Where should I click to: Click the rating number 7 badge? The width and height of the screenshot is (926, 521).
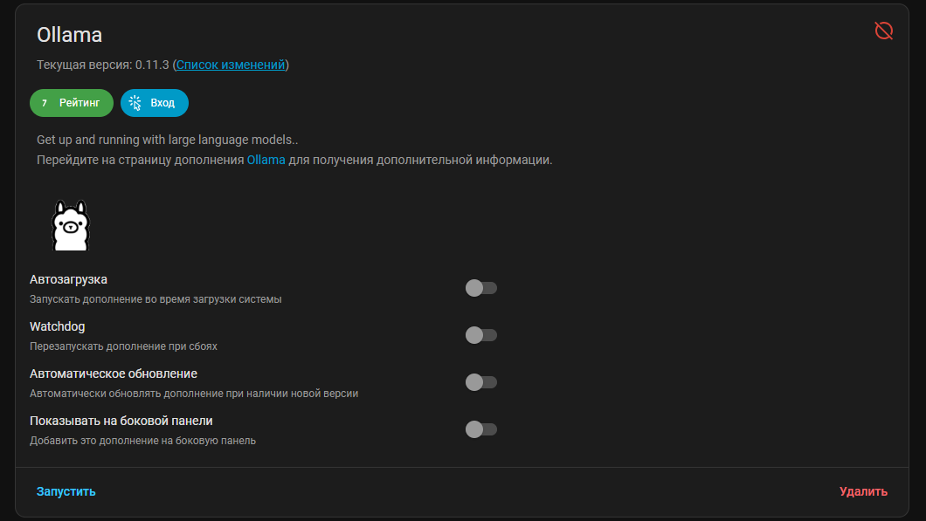[45, 103]
